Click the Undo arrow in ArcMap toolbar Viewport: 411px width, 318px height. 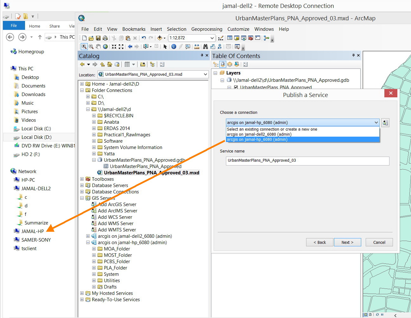pyautogui.click(x=144, y=38)
